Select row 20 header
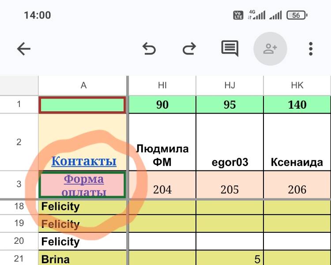 point(19,241)
